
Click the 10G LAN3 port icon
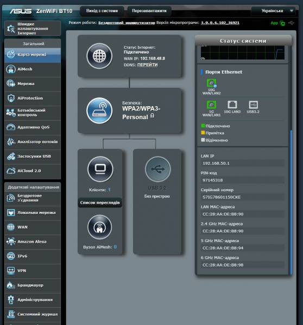point(232,105)
